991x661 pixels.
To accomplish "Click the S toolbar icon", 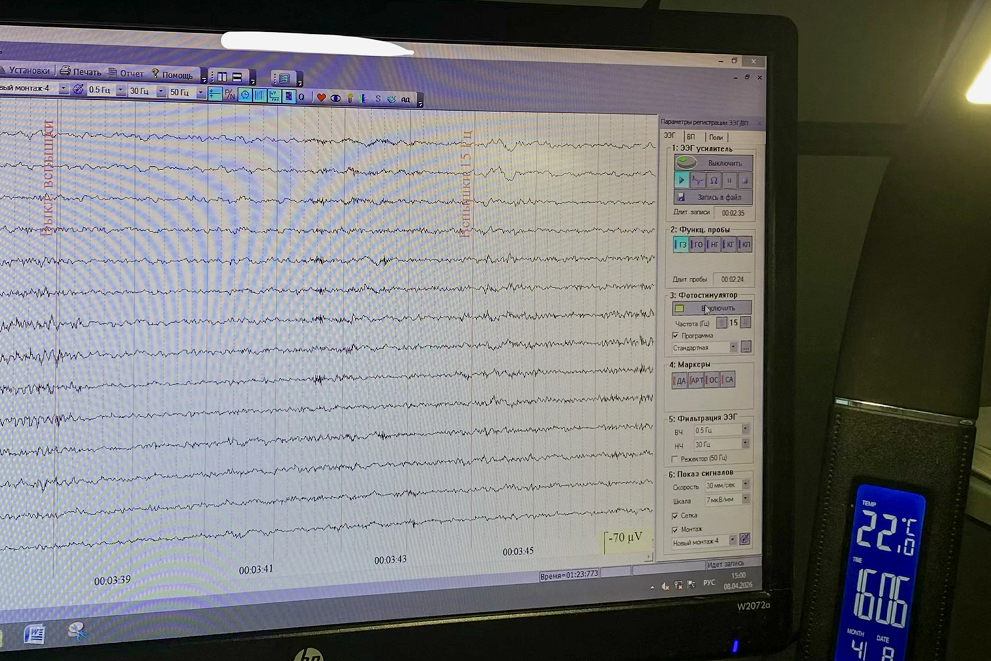I will [377, 99].
